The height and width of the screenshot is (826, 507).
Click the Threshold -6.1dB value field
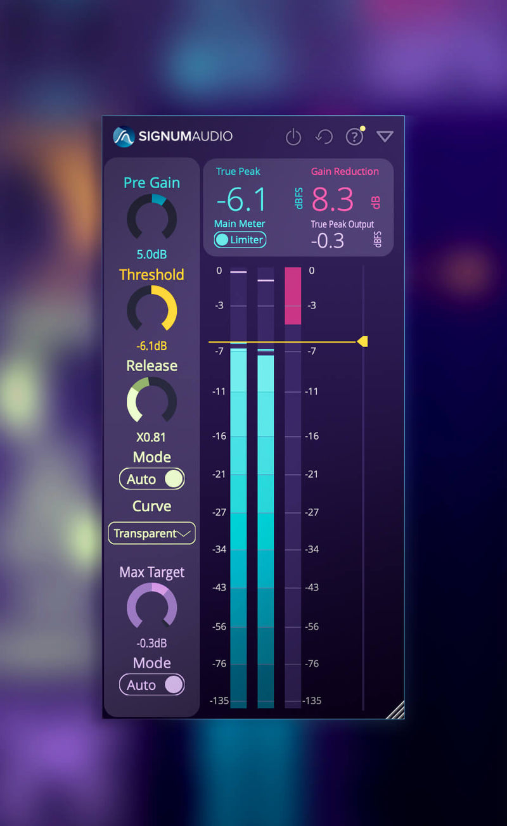coord(151,346)
